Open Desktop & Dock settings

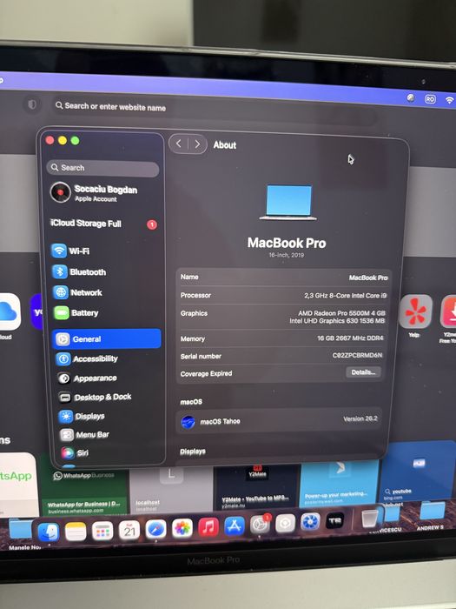point(109,397)
